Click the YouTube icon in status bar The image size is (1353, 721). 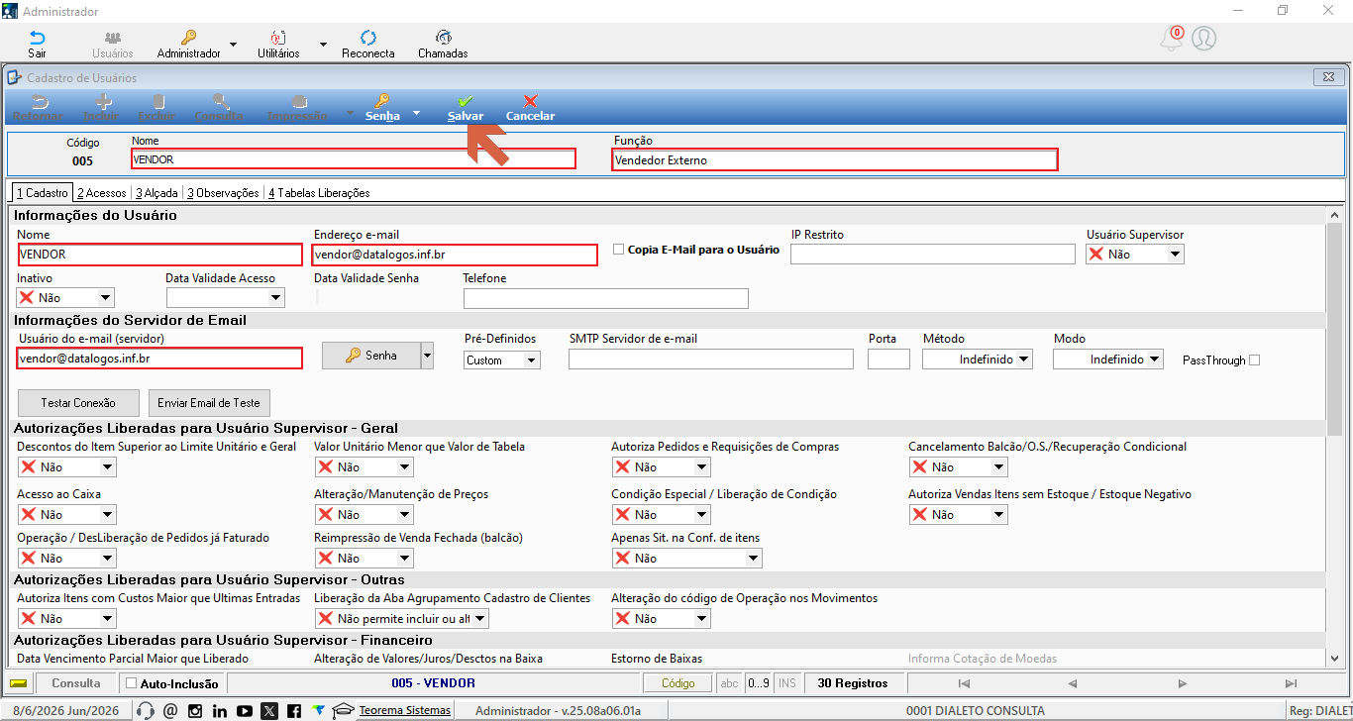245,710
